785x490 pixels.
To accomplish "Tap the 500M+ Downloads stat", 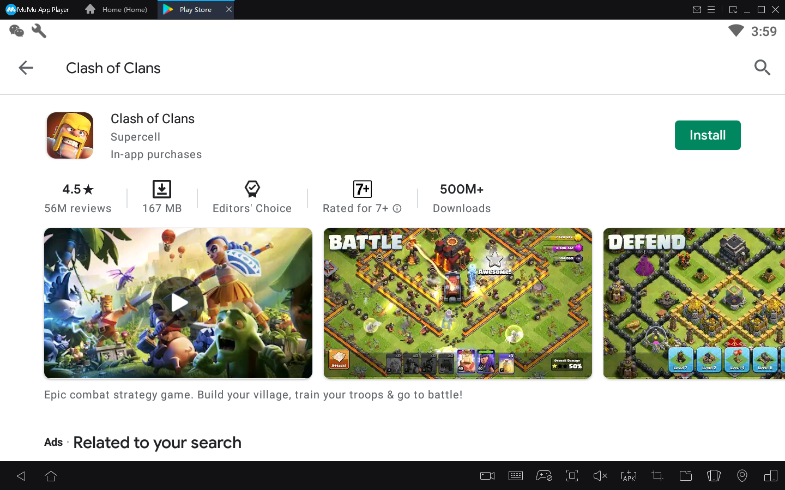I will click(x=462, y=198).
